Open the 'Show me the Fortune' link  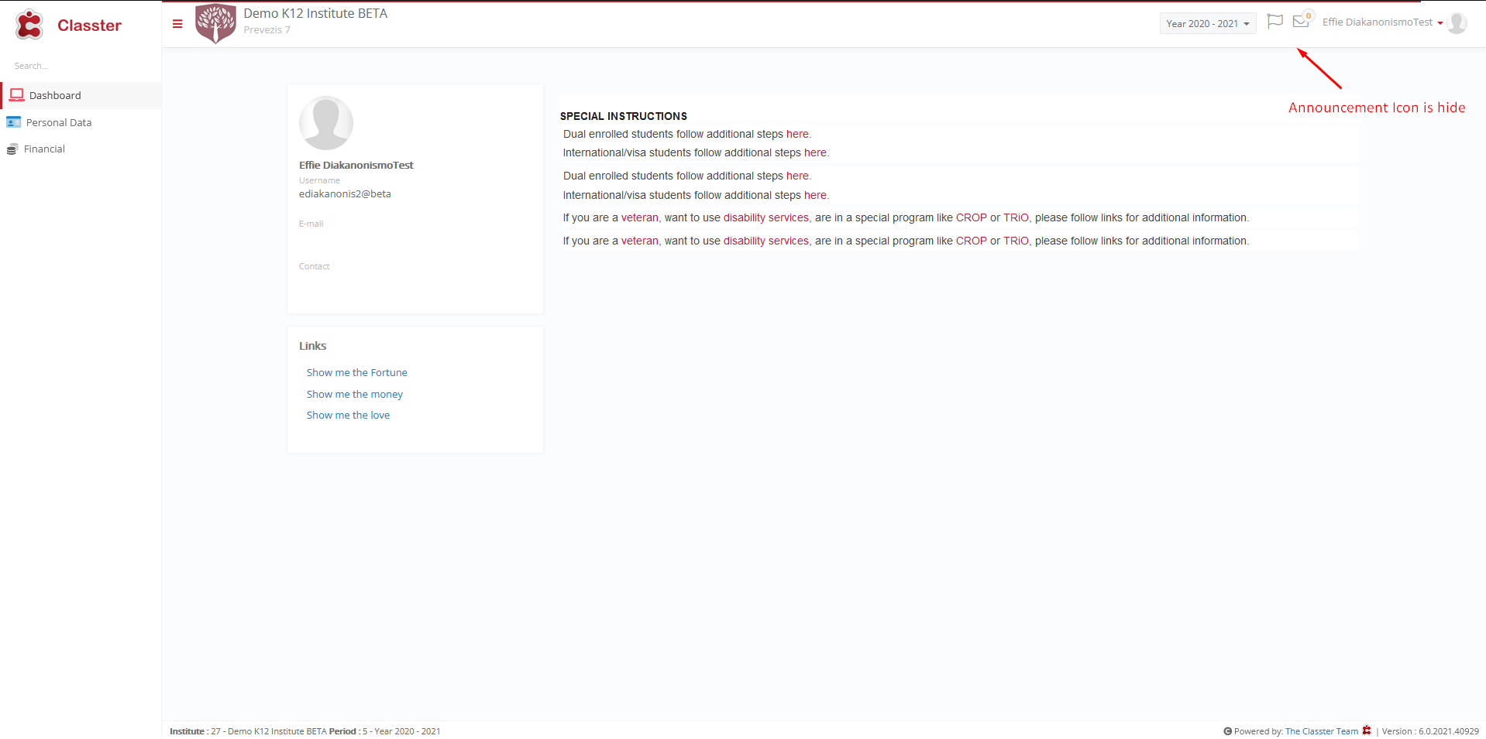pyautogui.click(x=356, y=372)
